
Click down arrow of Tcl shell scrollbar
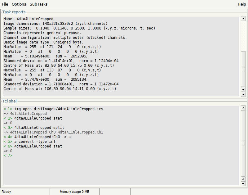[243, 184]
